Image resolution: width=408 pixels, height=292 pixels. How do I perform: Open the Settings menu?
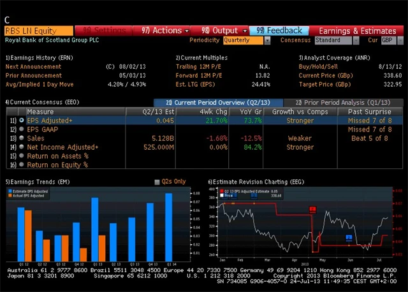103,31
